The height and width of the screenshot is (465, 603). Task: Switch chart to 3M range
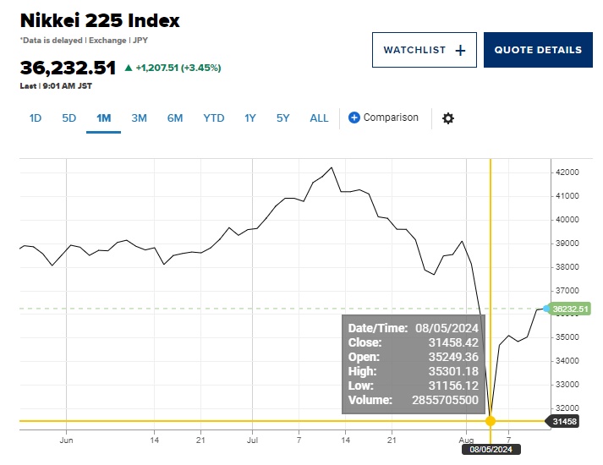coord(139,118)
